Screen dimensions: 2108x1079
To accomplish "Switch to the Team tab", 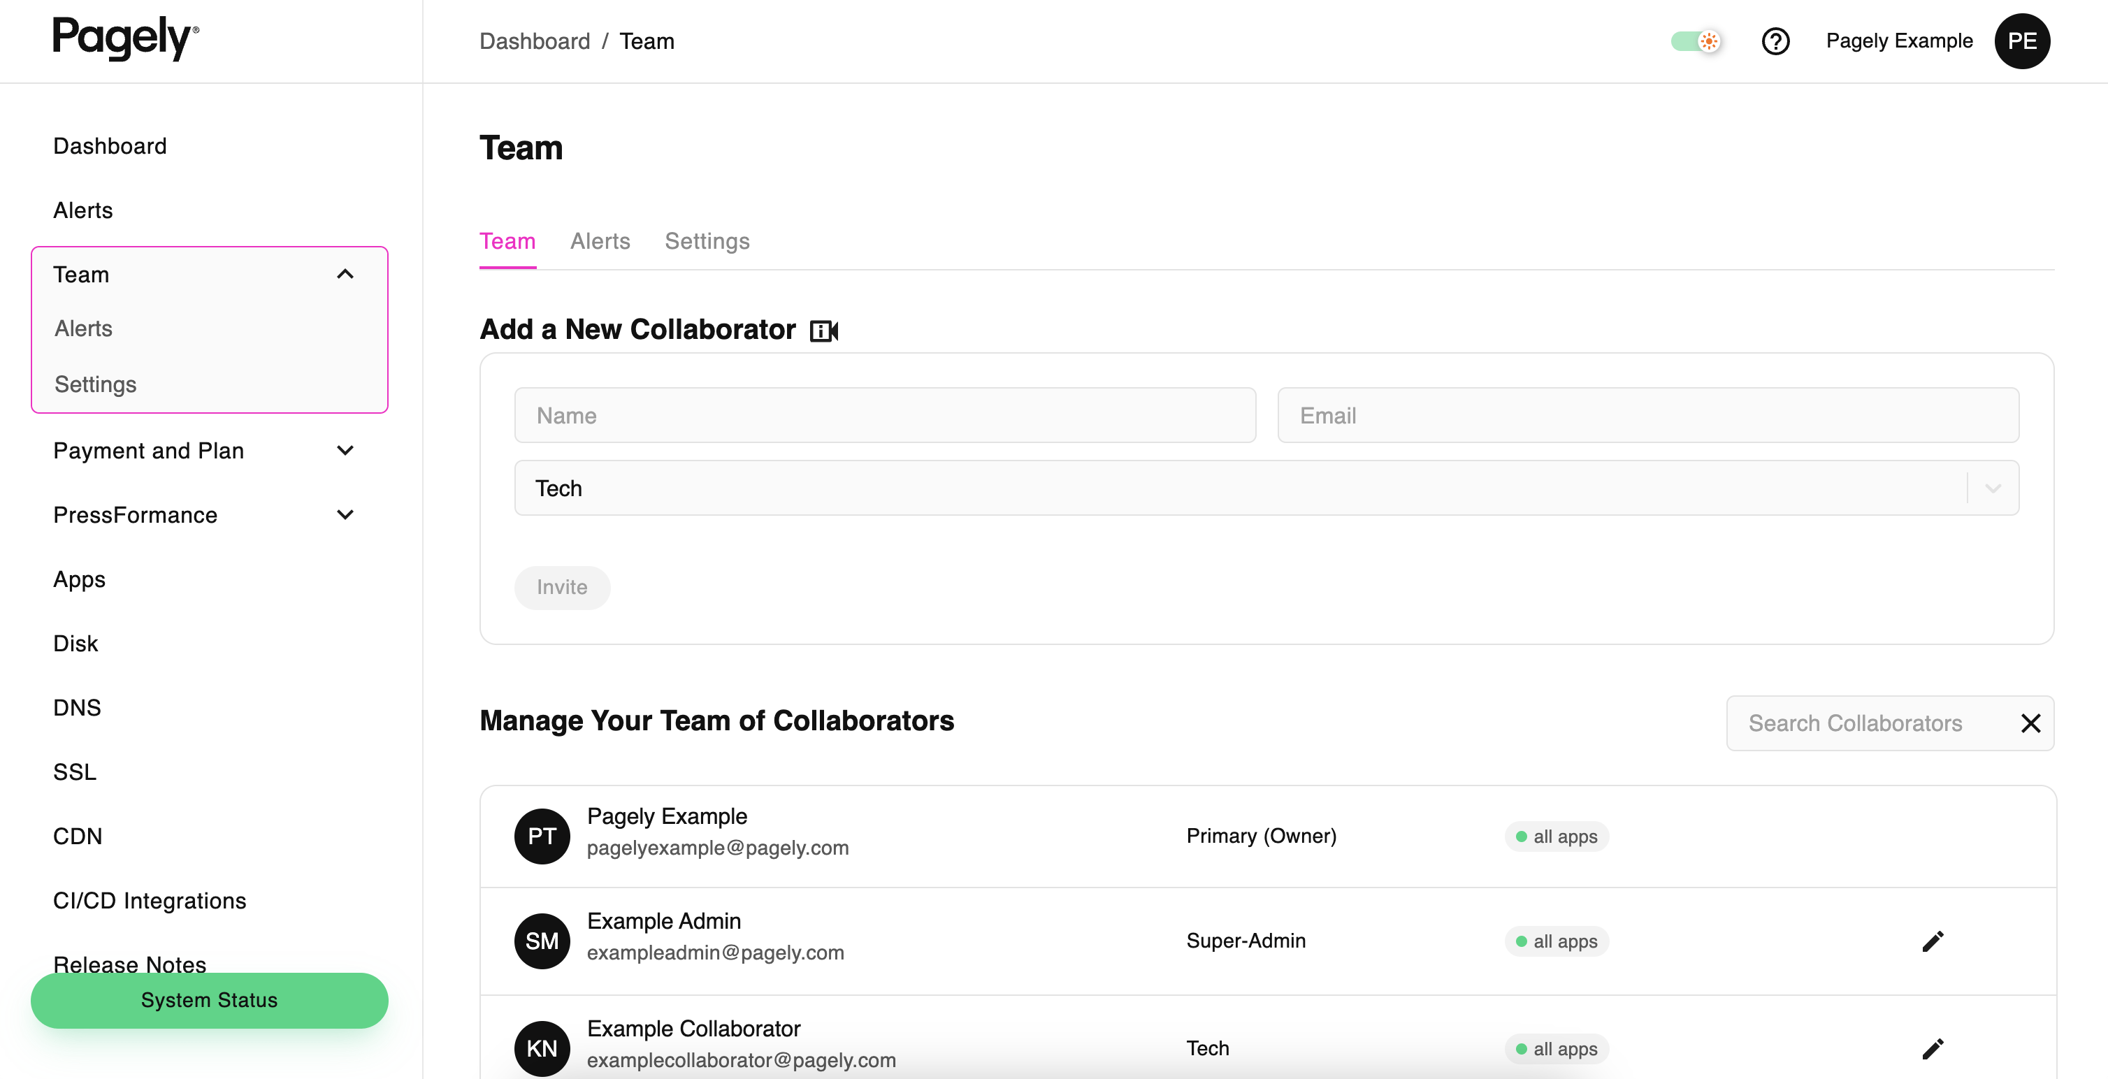I will (507, 241).
